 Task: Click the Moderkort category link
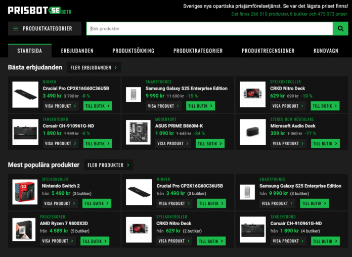pos(166,119)
